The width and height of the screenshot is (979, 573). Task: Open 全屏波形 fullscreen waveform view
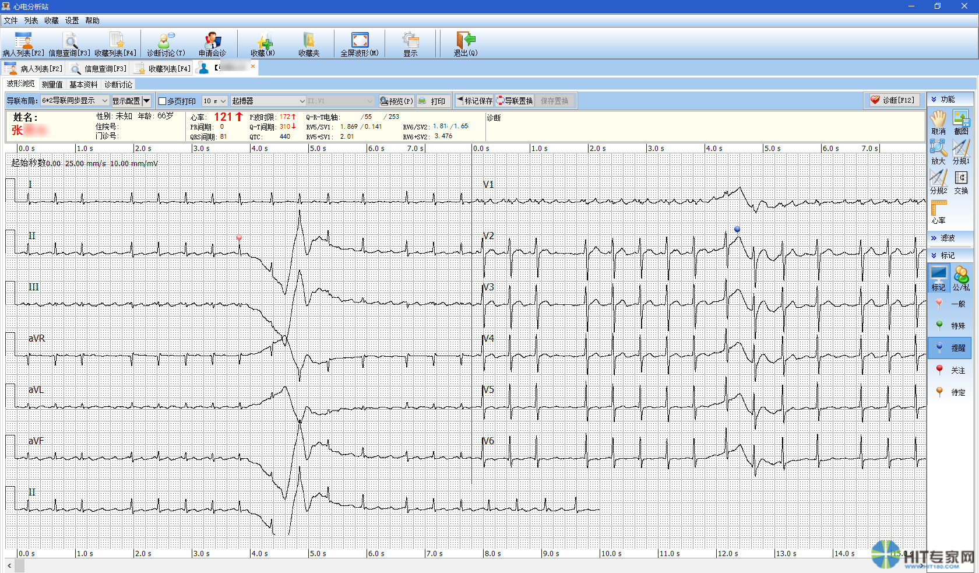tap(360, 44)
